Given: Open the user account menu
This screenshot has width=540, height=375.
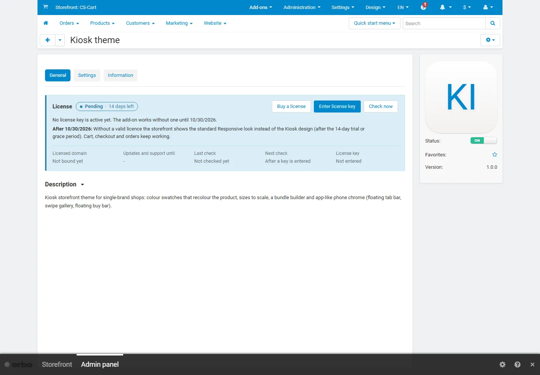Looking at the screenshot, I should click(488, 7).
